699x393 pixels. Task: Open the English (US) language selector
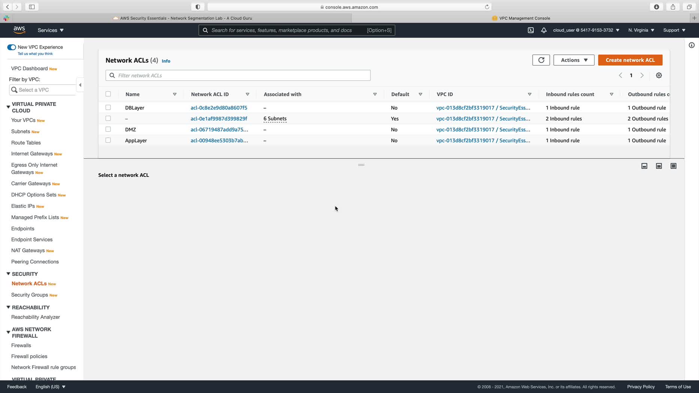tap(51, 387)
